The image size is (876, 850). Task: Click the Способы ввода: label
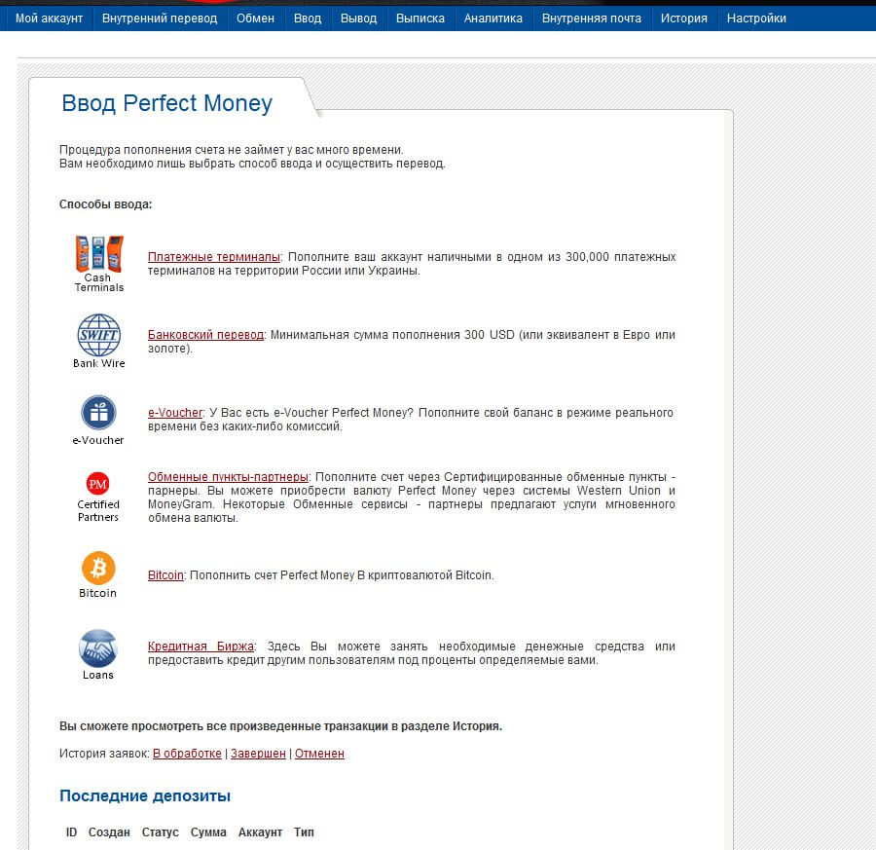105,204
